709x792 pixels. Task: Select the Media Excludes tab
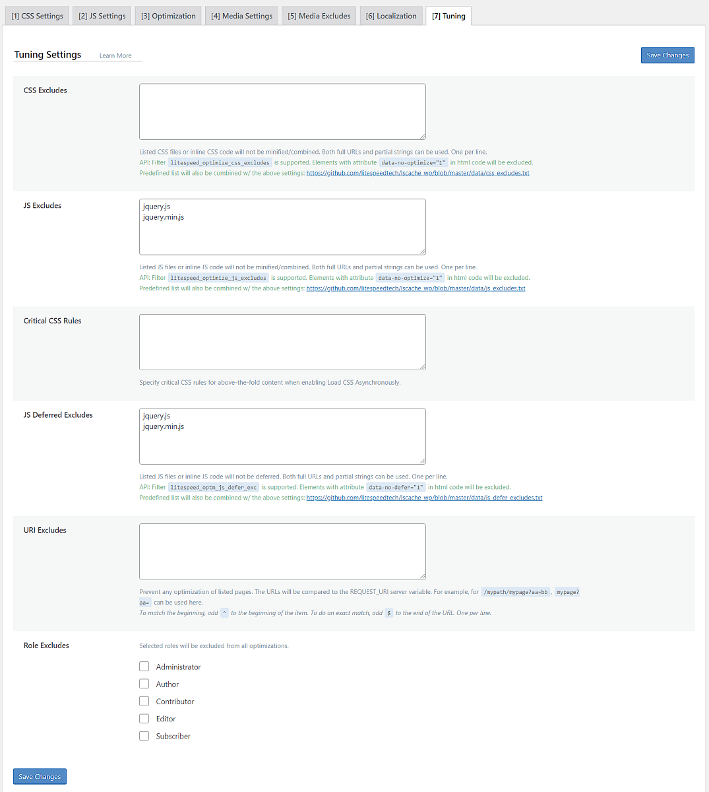(x=319, y=16)
